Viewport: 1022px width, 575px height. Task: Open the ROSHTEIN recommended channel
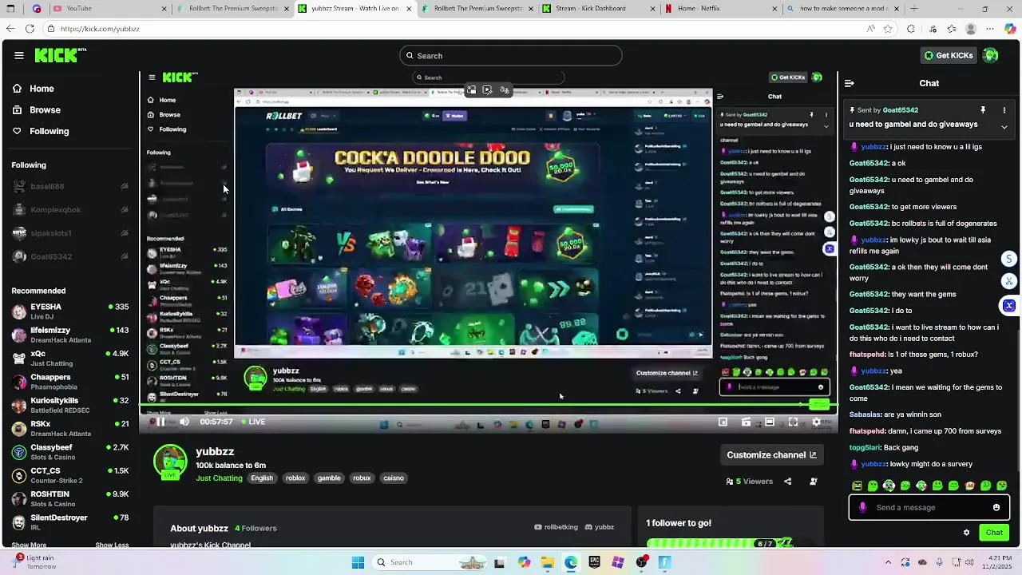[70, 499]
